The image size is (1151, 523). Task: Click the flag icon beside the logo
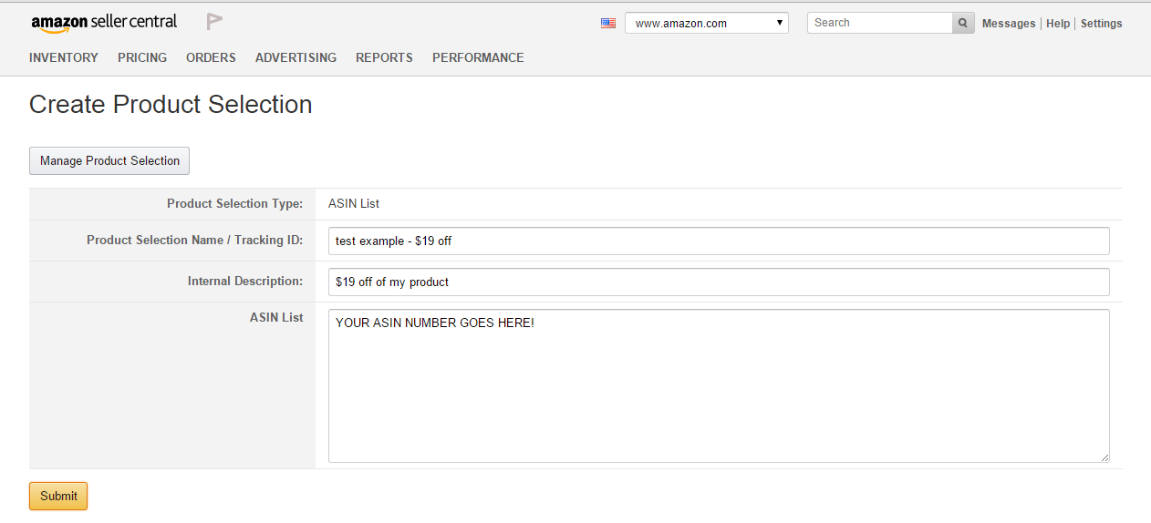click(x=214, y=22)
